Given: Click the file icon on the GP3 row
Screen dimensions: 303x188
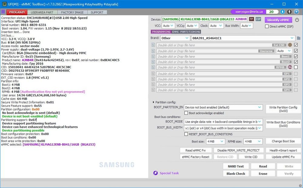Looking at the screenshot, I should pyautogui.click(x=153, y=84).
